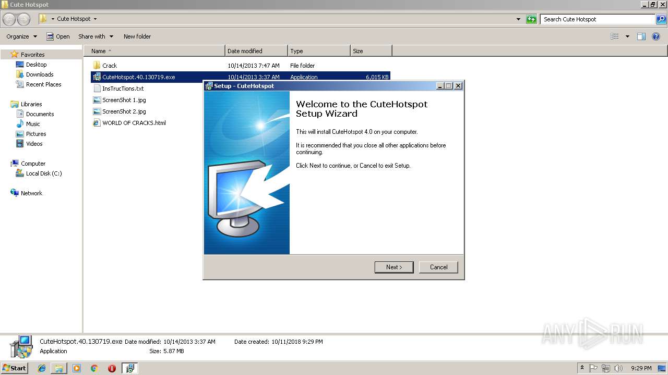Image resolution: width=668 pixels, height=375 pixels.
Task: Switch to Setup task in taskbar
Action: click(129, 368)
